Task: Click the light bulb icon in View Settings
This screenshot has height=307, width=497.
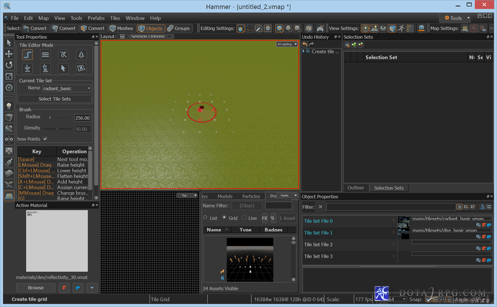Action: [x=365, y=28]
